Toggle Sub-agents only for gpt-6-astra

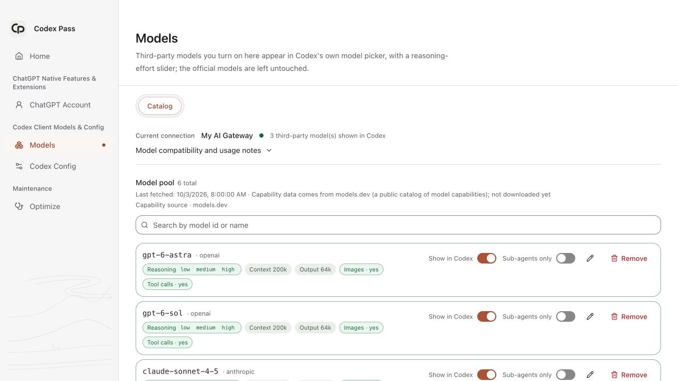(566, 258)
